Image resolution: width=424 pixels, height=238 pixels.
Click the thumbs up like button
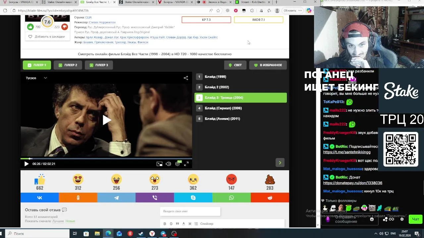pos(30,27)
